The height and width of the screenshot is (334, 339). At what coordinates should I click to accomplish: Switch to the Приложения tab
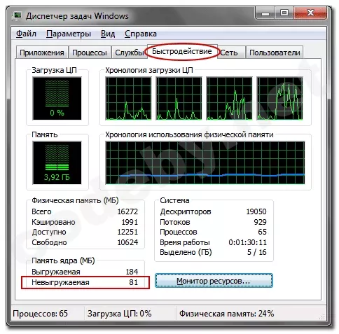coord(42,53)
